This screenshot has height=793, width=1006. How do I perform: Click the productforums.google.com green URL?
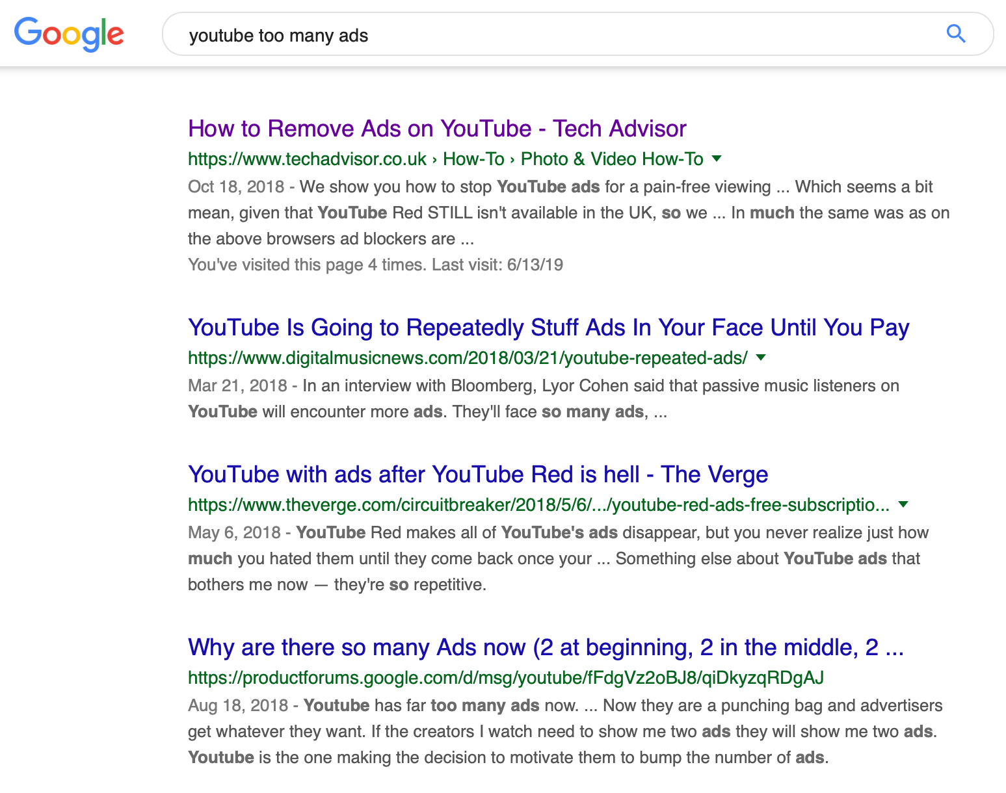click(x=506, y=678)
